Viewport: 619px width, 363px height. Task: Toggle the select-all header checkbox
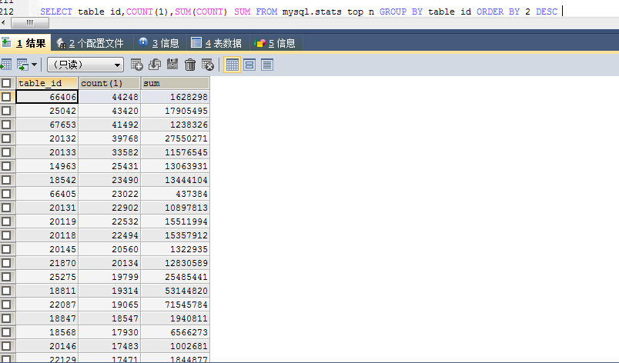[x=6, y=83]
